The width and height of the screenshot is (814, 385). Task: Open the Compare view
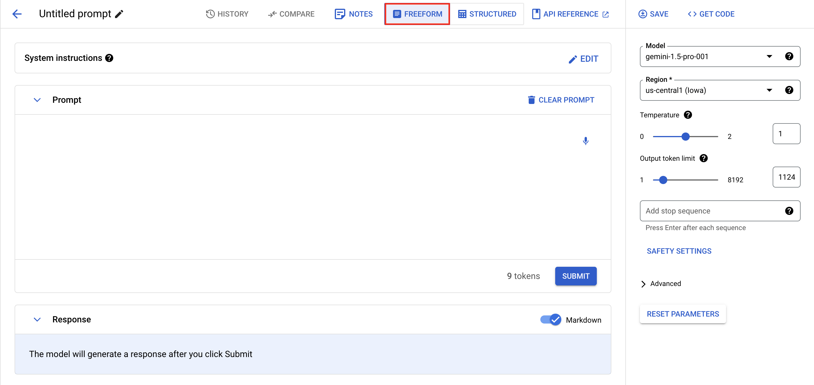pos(291,14)
